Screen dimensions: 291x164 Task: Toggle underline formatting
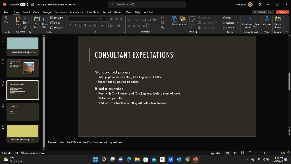[x=80, y=25]
